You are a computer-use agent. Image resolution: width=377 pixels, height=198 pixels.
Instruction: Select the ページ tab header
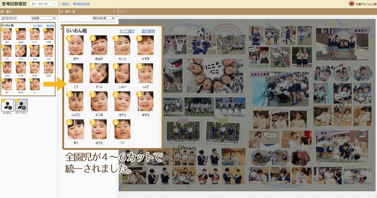(x=123, y=11)
